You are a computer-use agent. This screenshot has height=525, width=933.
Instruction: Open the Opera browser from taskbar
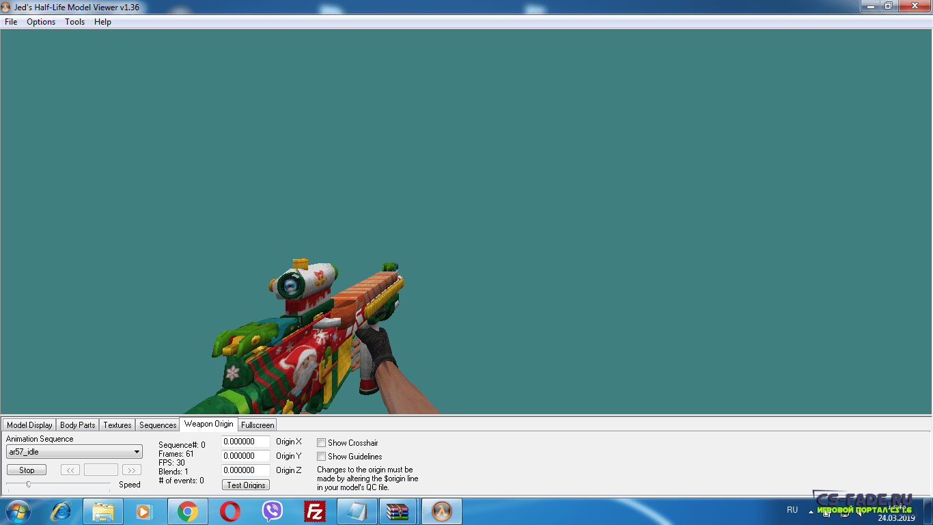pyautogui.click(x=230, y=511)
